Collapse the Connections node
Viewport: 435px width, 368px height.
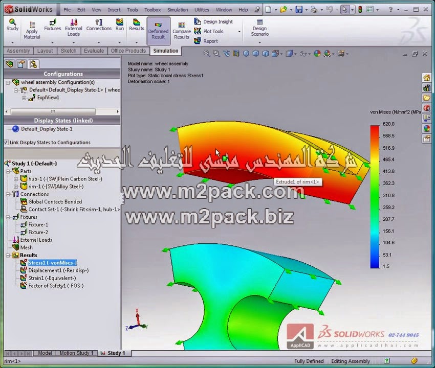[8, 194]
